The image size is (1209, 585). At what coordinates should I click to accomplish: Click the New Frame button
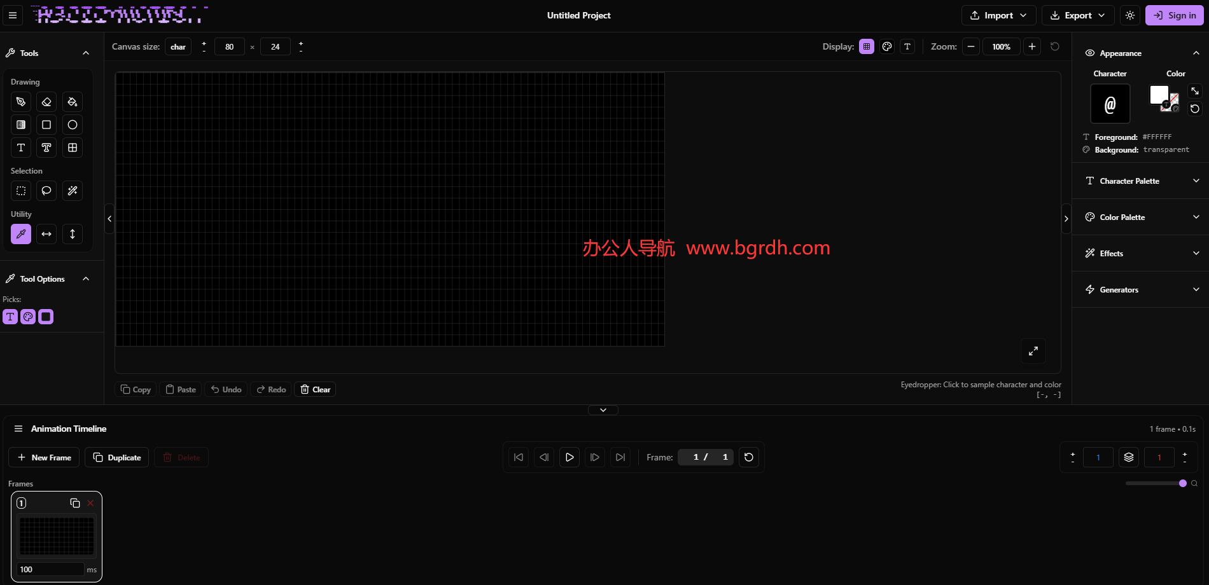tap(43, 457)
